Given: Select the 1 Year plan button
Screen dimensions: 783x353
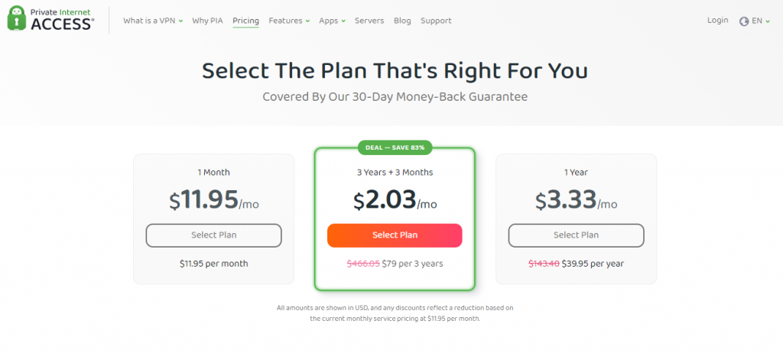Looking at the screenshot, I should click(x=577, y=235).
